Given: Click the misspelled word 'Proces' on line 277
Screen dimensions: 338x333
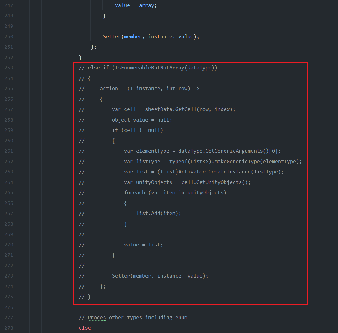Looking at the screenshot, I should tap(97, 318).
